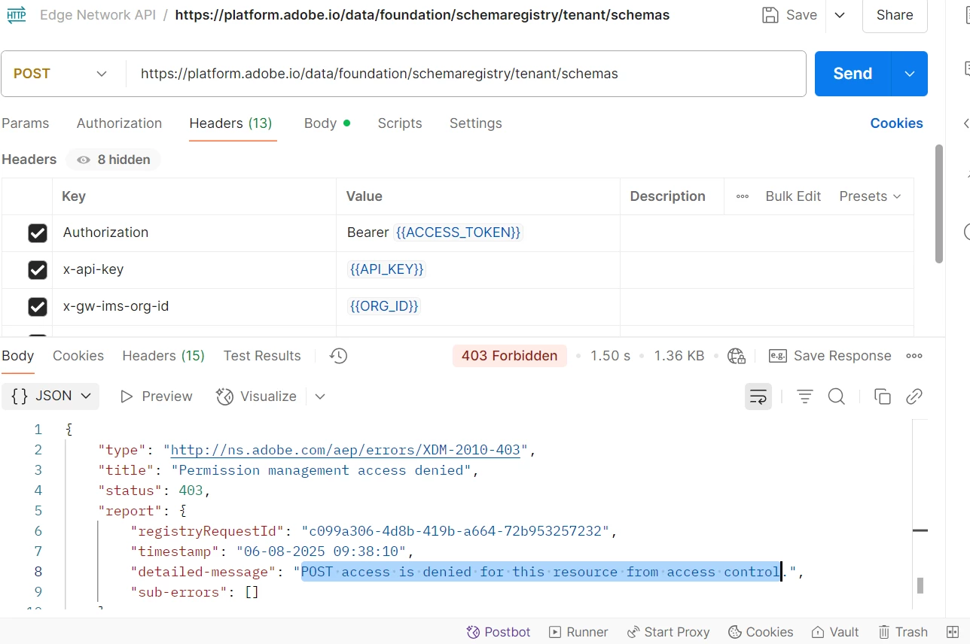This screenshot has width=970, height=644.
Task: Click the {{API_KEY}} variable value
Action: (386, 269)
